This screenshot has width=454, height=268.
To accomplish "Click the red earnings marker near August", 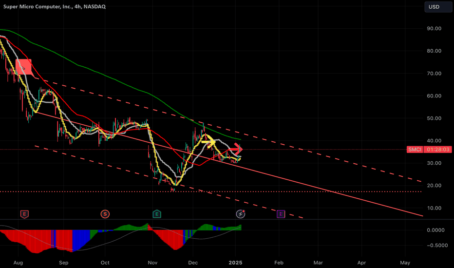I will pos(24,214).
